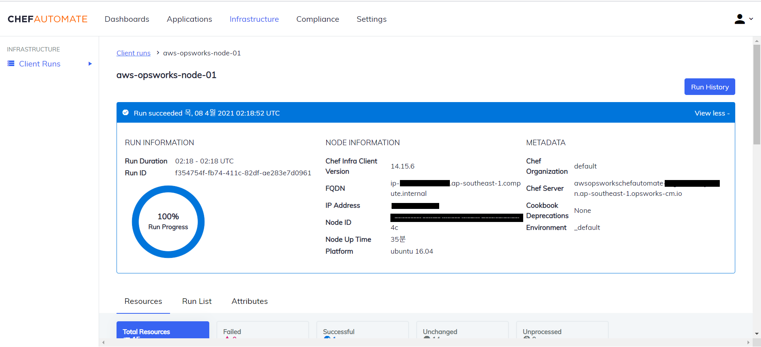This screenshot has width=761, height=347.
Task: Open the Infrastructure menu
Action: tap(254, 19)
